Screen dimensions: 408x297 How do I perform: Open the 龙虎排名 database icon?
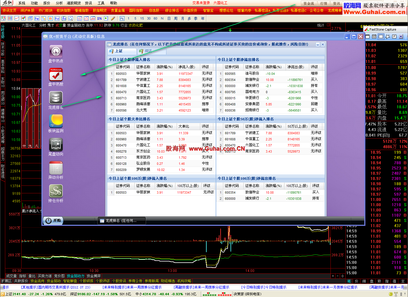tap(56, 98)
